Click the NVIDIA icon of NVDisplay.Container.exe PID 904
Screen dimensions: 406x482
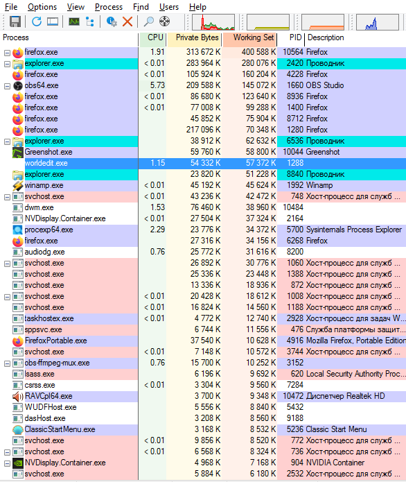tap(18, 463)
